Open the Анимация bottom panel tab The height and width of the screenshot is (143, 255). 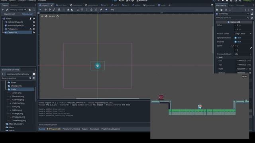pos(94,129)
